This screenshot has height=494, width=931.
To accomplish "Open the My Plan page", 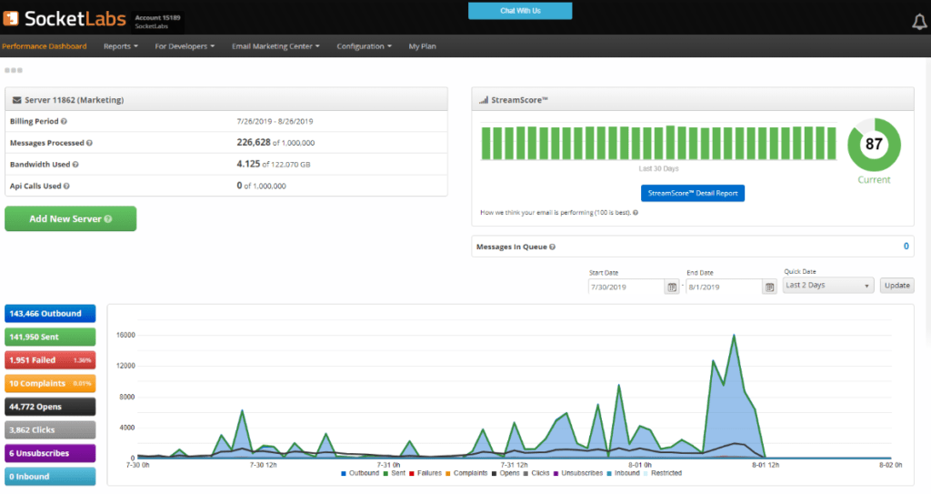I will coord(422,46).
